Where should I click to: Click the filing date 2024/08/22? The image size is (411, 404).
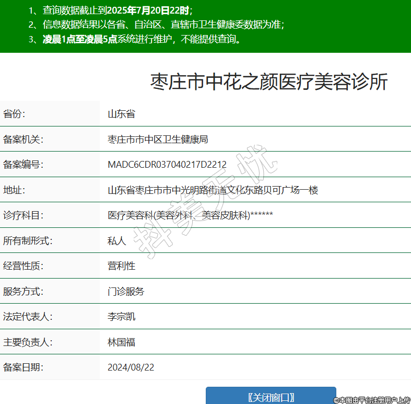[131, 367]
